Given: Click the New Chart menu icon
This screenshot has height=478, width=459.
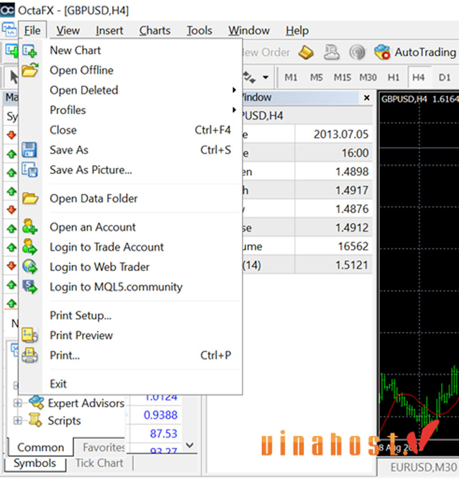Looking at the screenshot, I should point(30,50).
